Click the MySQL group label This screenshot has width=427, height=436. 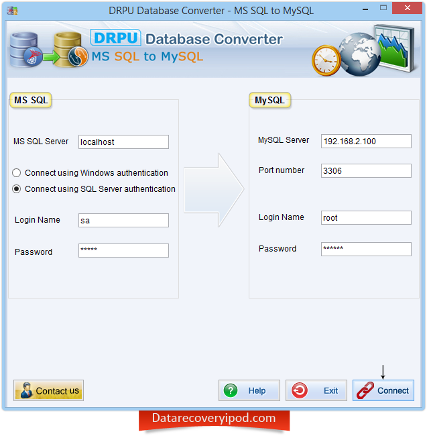pos(269,100)
